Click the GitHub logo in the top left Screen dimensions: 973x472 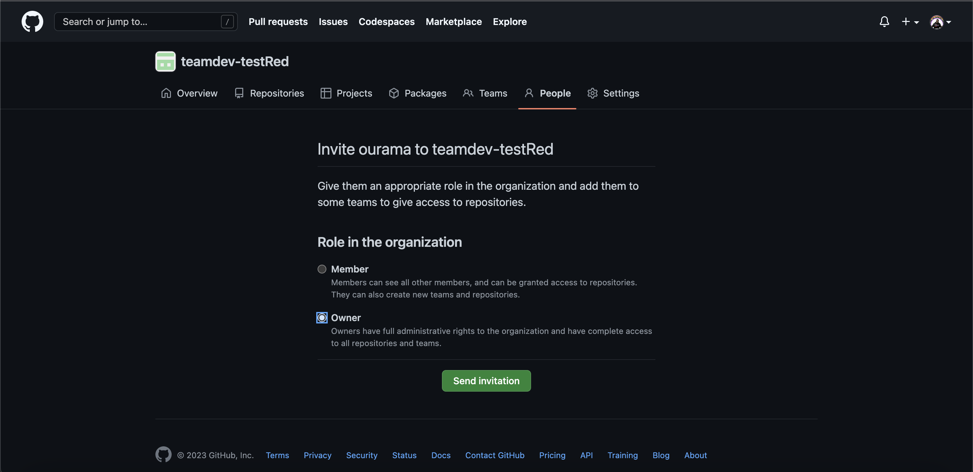(32, 22)
